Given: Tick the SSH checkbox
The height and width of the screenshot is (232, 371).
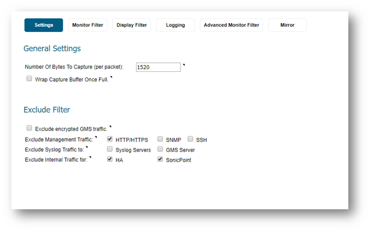Looking at the screenshot, I should pos(190,139).
